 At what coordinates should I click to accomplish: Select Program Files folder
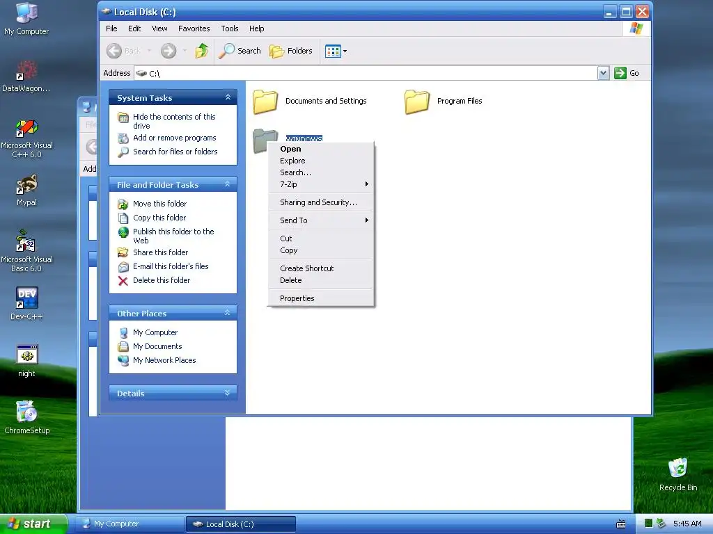(444, 102)
